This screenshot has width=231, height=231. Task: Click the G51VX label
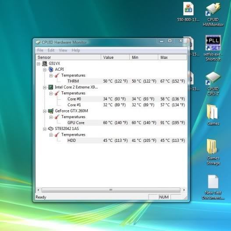pyautogui.click(x=54, y=64)
